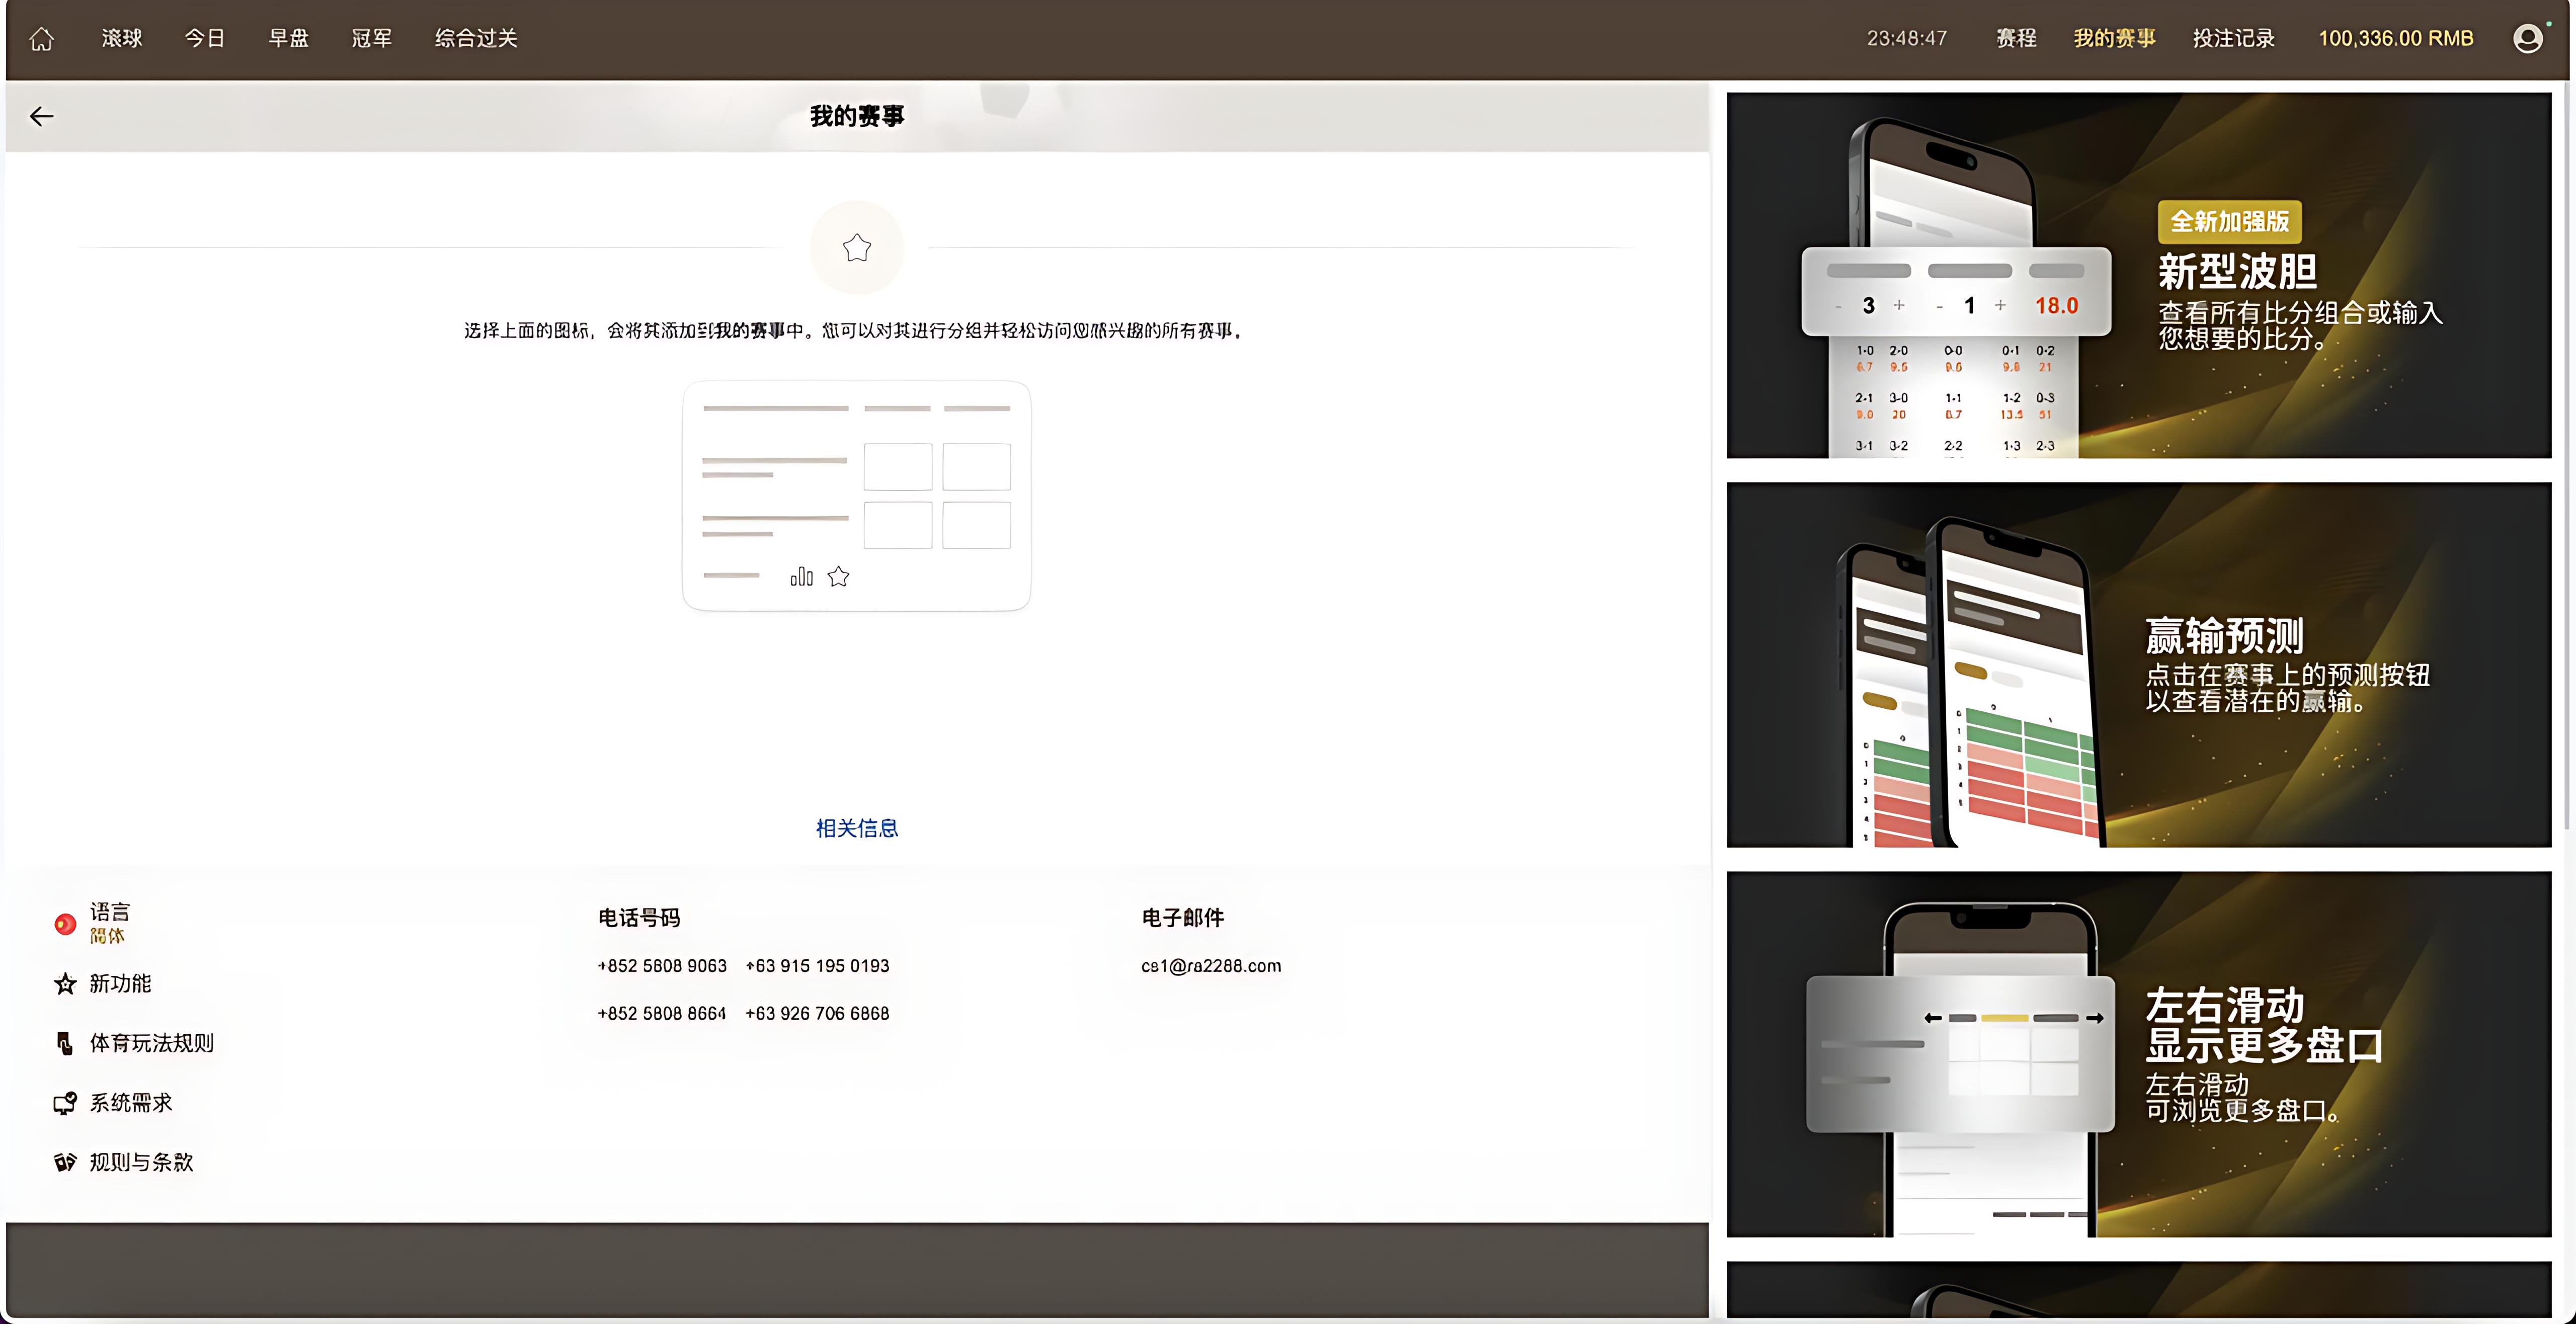Click the 新功能 star icon

tap(65, 984)
